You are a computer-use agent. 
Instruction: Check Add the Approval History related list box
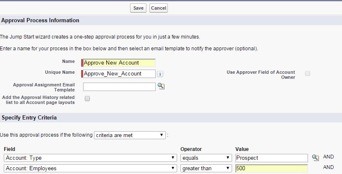click(x=87, y=99)
